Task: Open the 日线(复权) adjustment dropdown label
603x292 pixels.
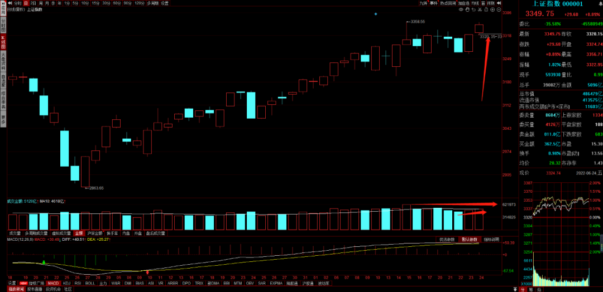Action: tap(16, 9)
